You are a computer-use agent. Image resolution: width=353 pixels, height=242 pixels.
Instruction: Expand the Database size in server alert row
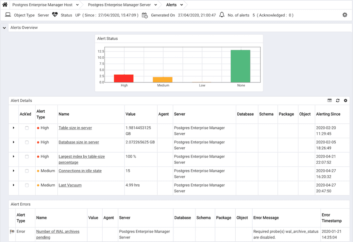[x=13, y=142]
